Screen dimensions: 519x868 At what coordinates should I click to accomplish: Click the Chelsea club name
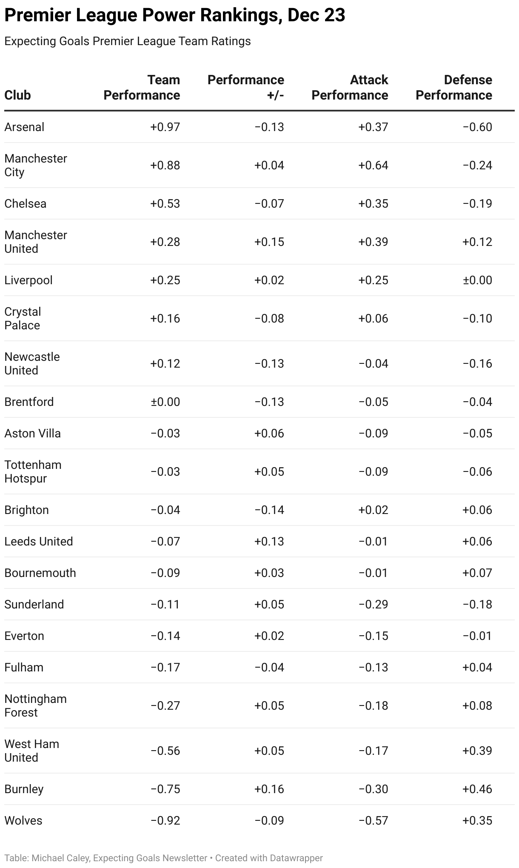25,204
